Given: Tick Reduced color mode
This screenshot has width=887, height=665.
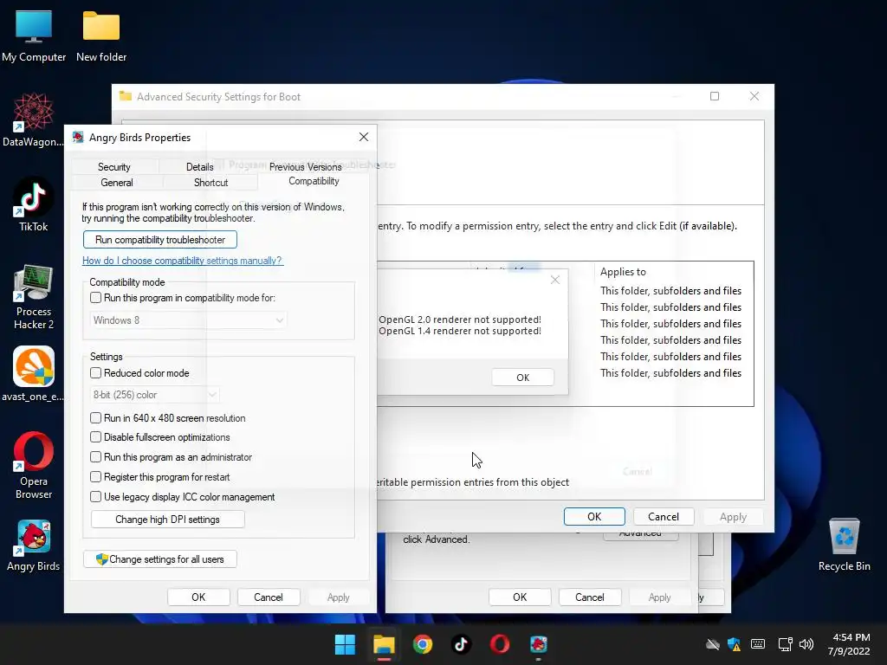Looking at the screenshot, I should [95, 372].
